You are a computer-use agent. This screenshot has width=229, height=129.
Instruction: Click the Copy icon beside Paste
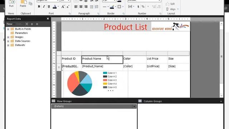[30, 4]
